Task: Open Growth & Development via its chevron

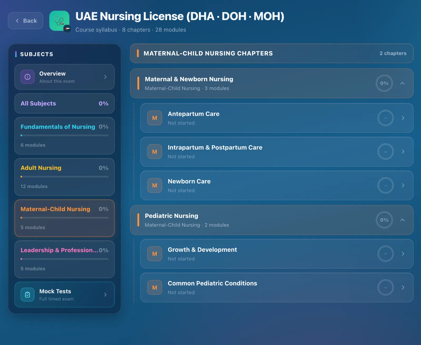Action: point(403,254)
